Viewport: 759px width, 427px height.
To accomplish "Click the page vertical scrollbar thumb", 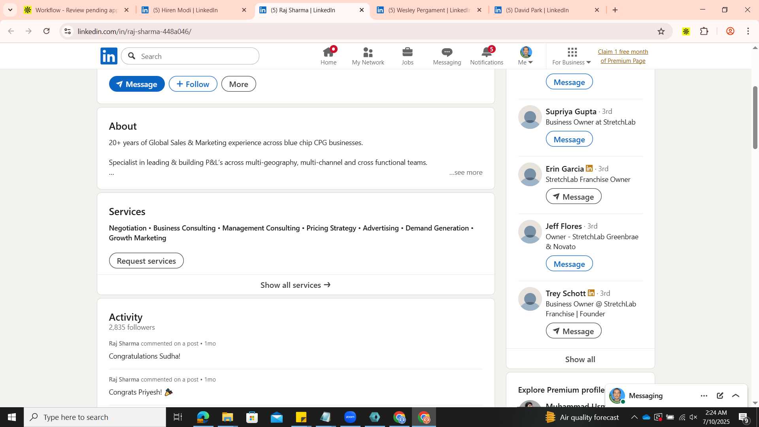I will tap(755, 117).
